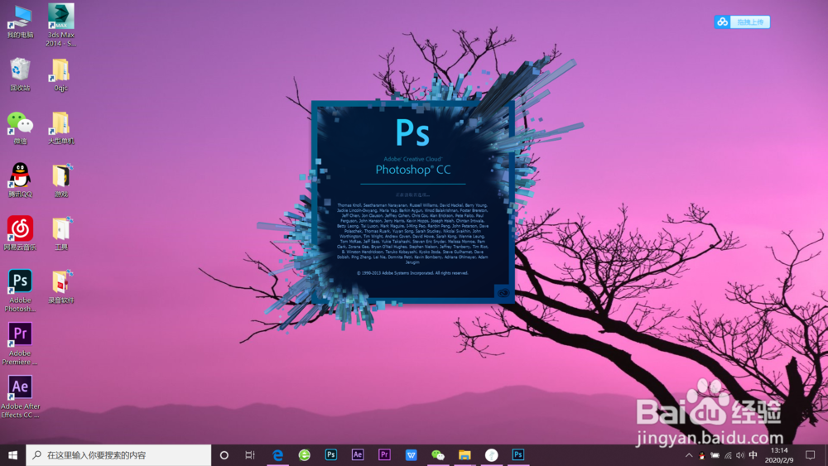
Task: Select the Adobe Premiere desktop shortcut
Action: 20,344
